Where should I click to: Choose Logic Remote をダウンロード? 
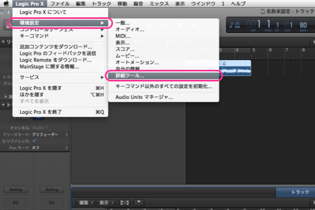click(x=60, y=60)
